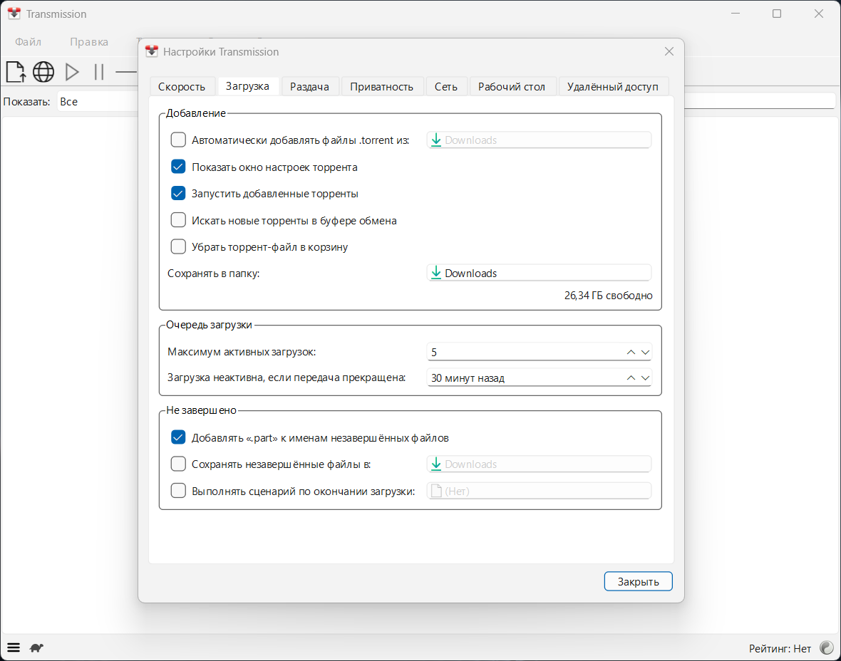Open the Файл menu

28,42
